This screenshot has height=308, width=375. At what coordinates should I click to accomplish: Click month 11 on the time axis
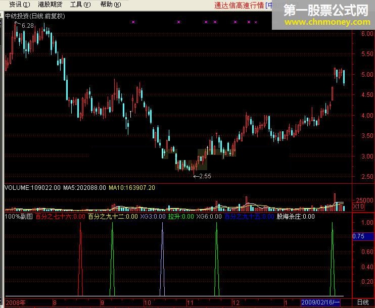[190, 303]
